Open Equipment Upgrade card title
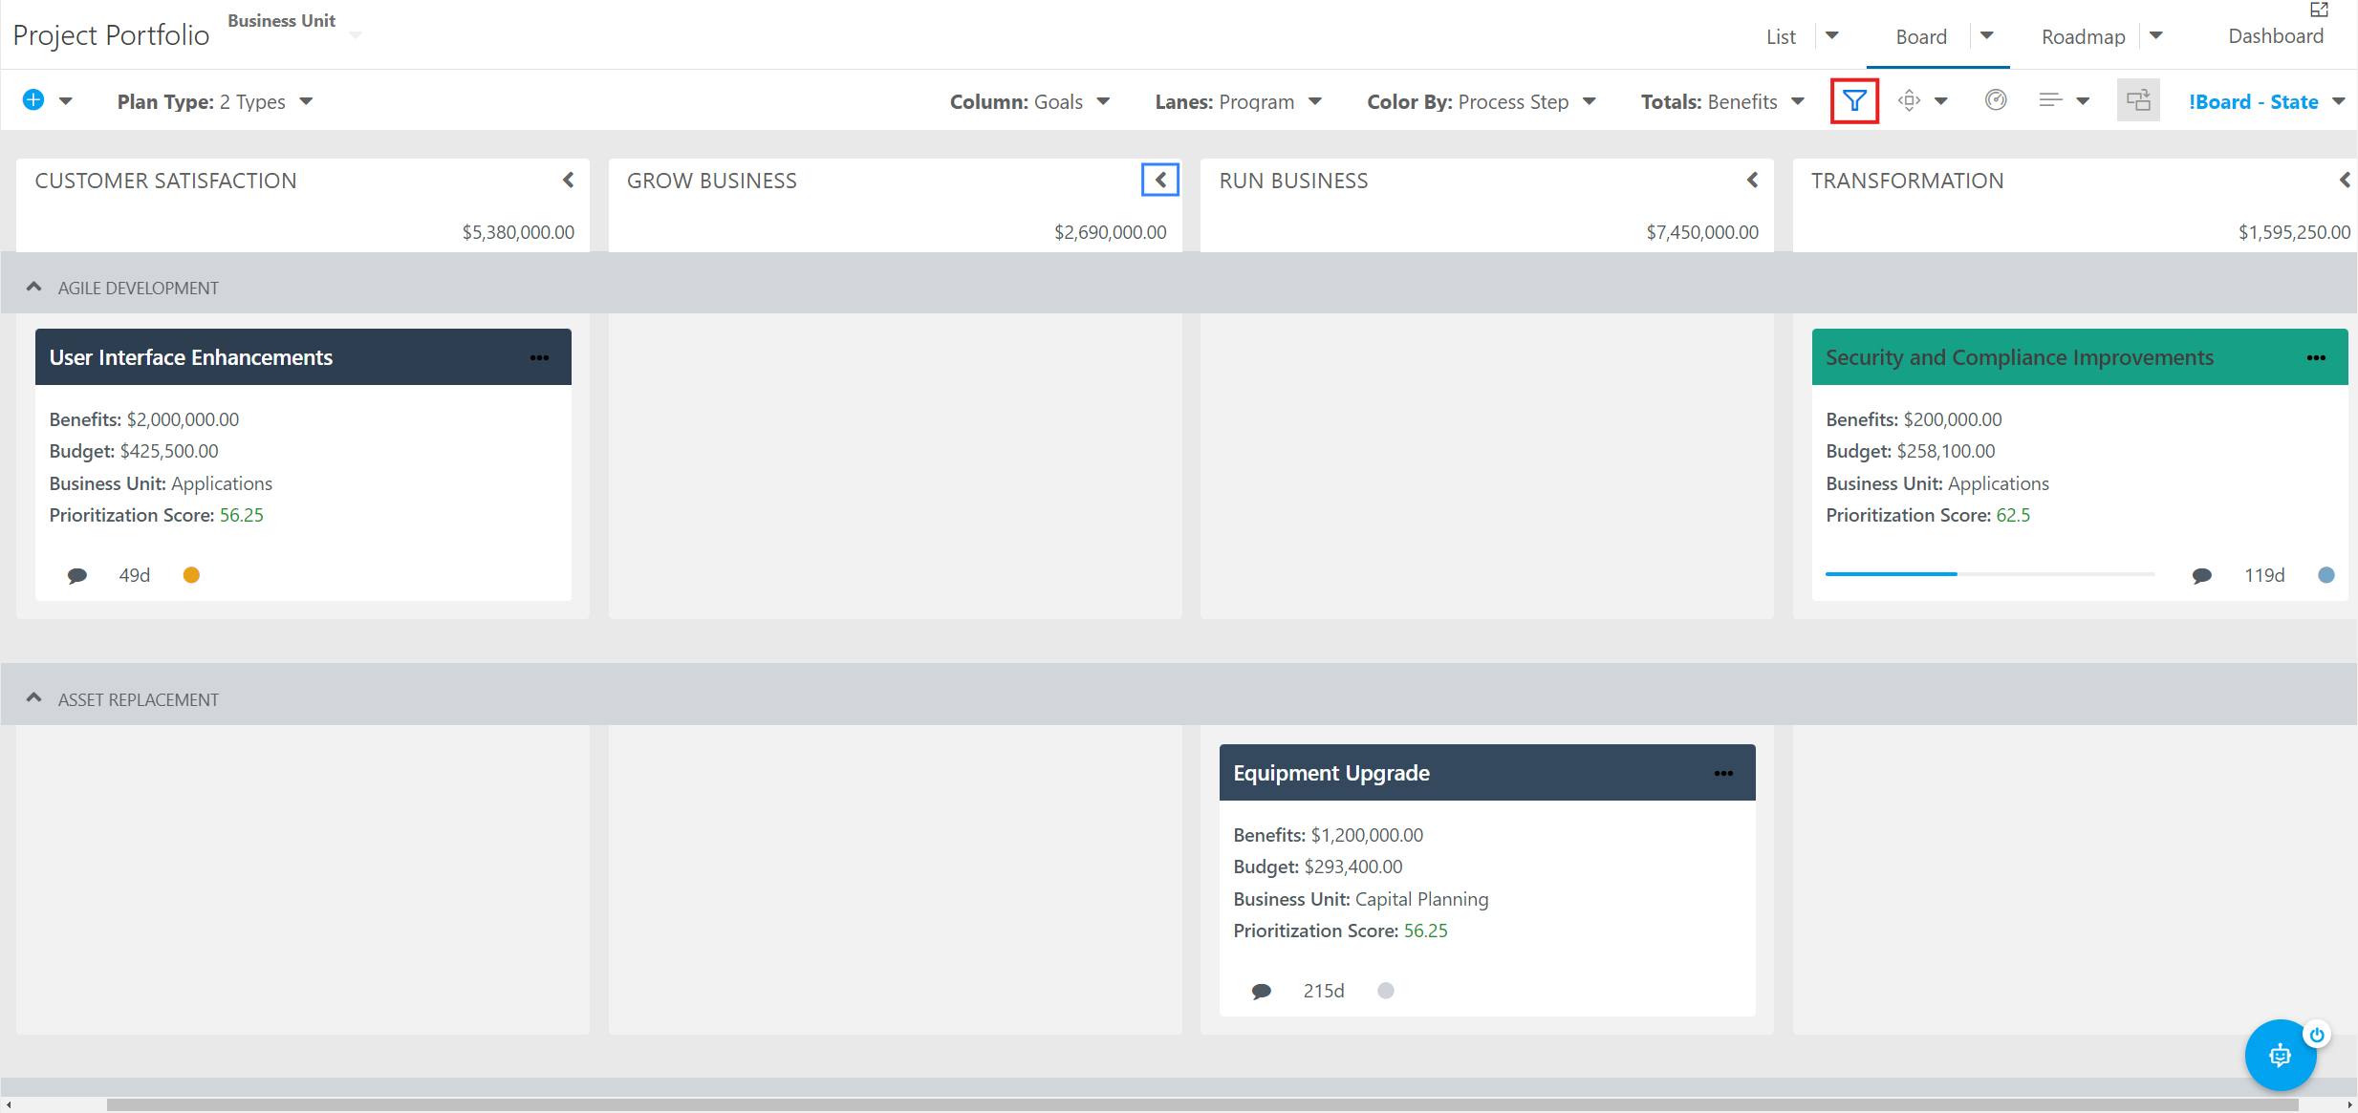This screenshot has height=1113, width=2358. (1331, 773)
